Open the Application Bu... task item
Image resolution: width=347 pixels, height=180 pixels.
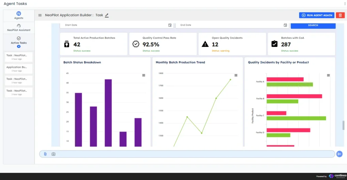pyautogui.click(x=19, y=69)
